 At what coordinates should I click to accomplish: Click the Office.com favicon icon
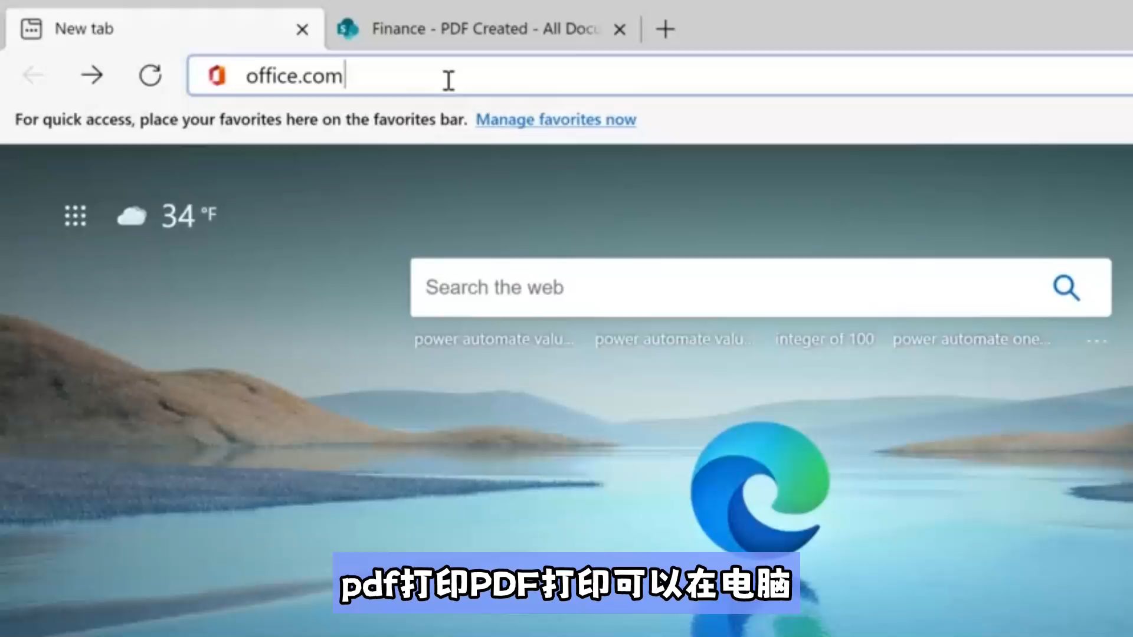point(218,75)
